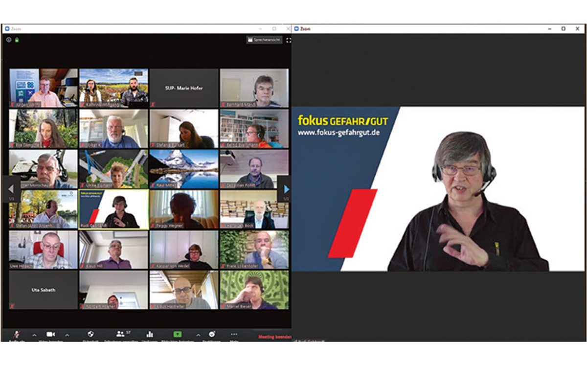The width and height of the screenshot is (587, 365).
Task: Switch to Sprecheransicht view
Action: point(264,40)
